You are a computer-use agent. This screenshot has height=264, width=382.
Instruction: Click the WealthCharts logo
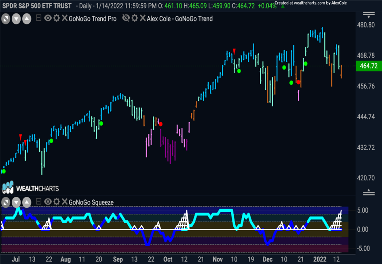(x=30, y=188)
